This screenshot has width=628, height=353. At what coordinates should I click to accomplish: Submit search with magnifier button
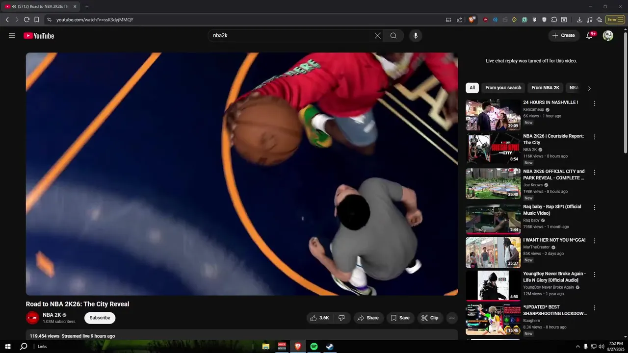pos(393,36)
